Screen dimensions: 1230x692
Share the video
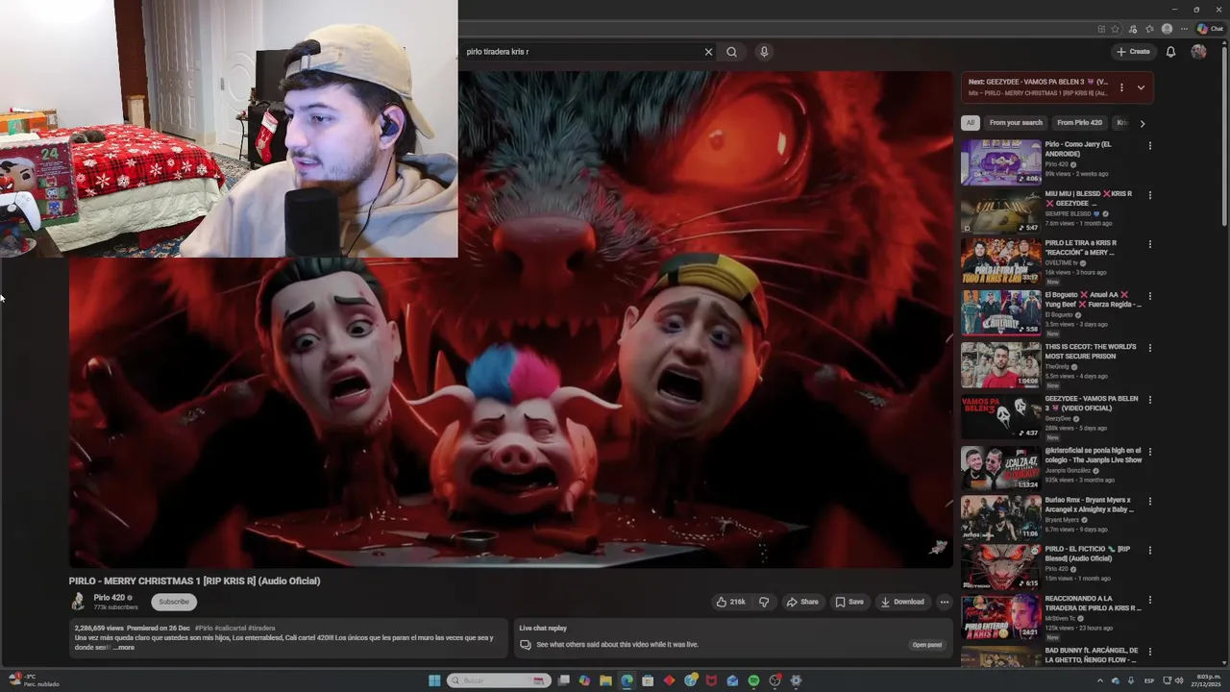coord(802,602)
